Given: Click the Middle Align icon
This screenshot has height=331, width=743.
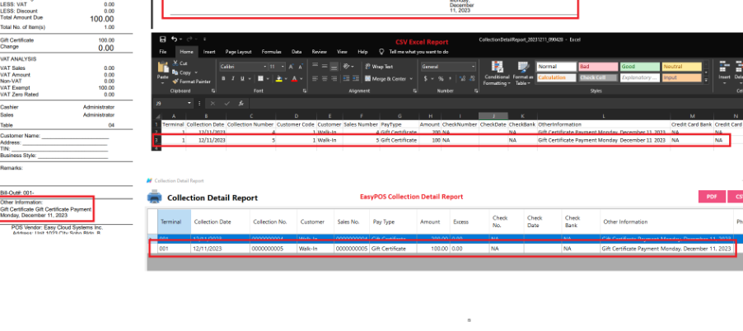Looking at the screenshot, I should 325,67.
